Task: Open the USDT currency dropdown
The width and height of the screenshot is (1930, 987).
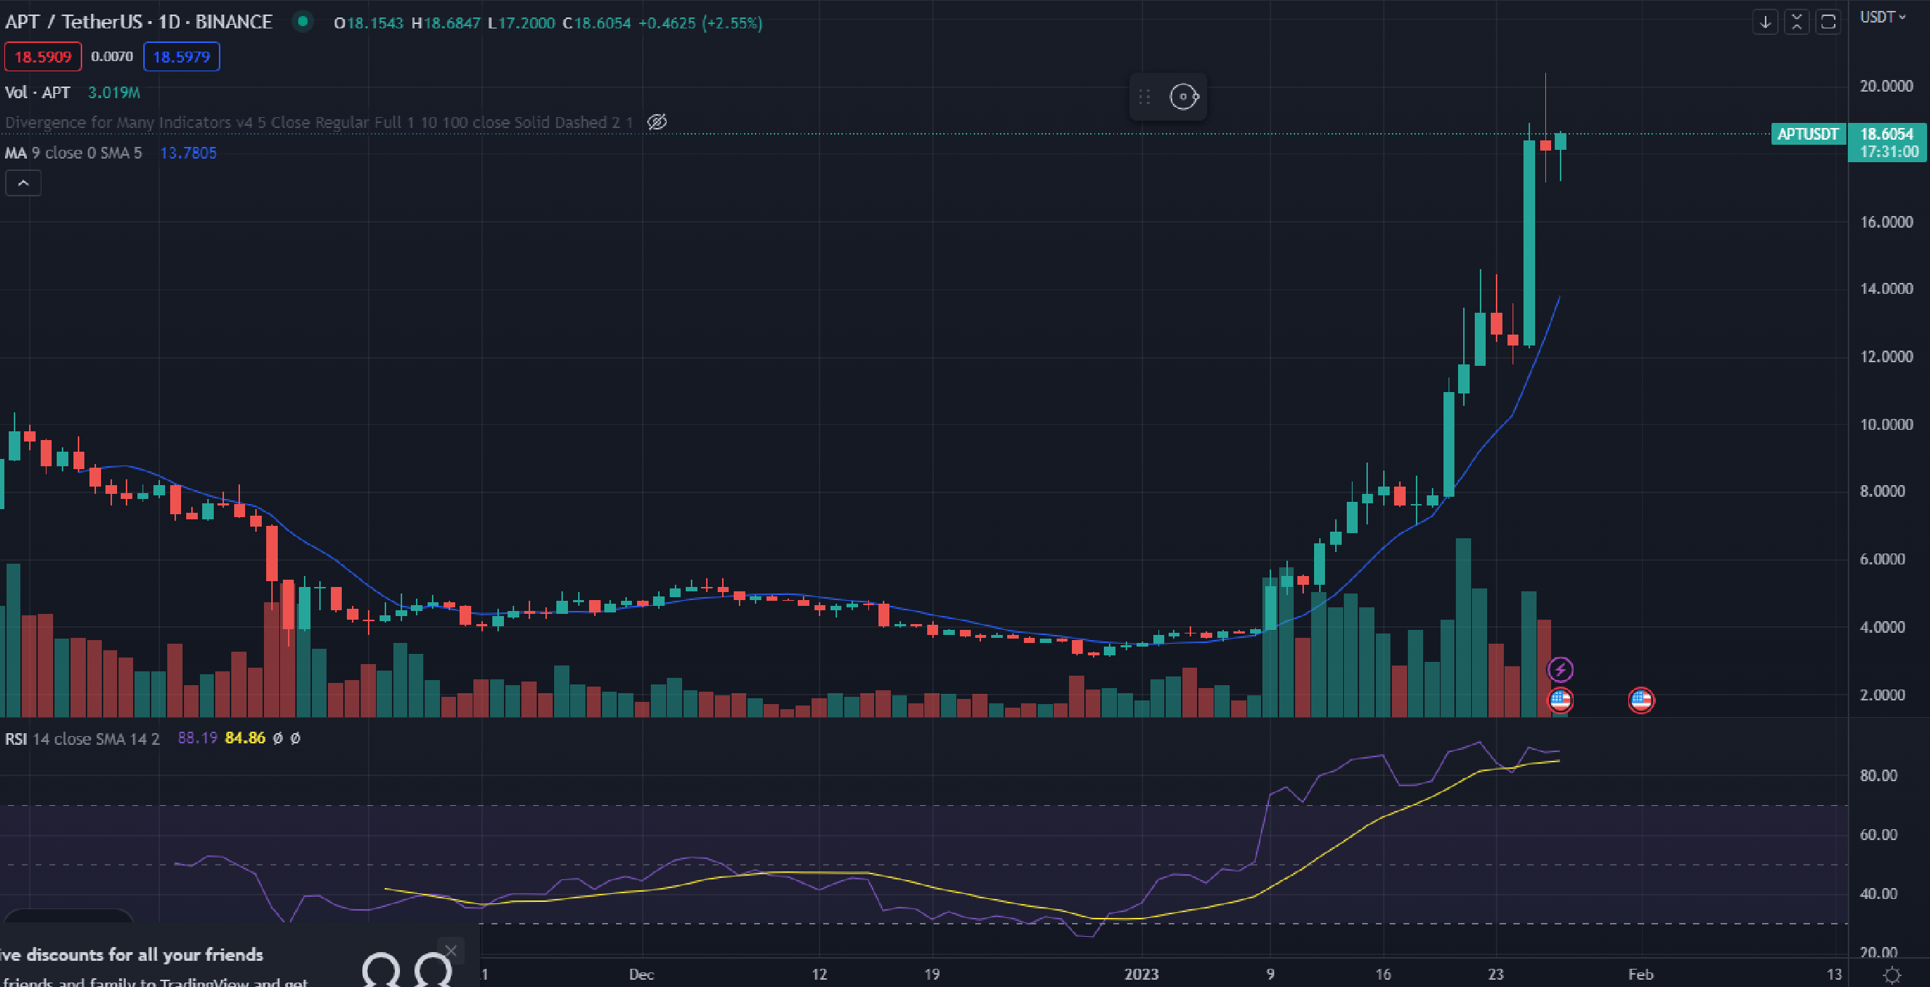Action: pos(1882,17)
